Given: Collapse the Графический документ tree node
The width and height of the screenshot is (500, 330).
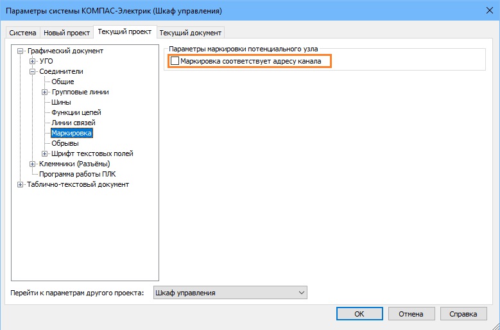Looking at the screenshot, I should [x=21, y=51].
